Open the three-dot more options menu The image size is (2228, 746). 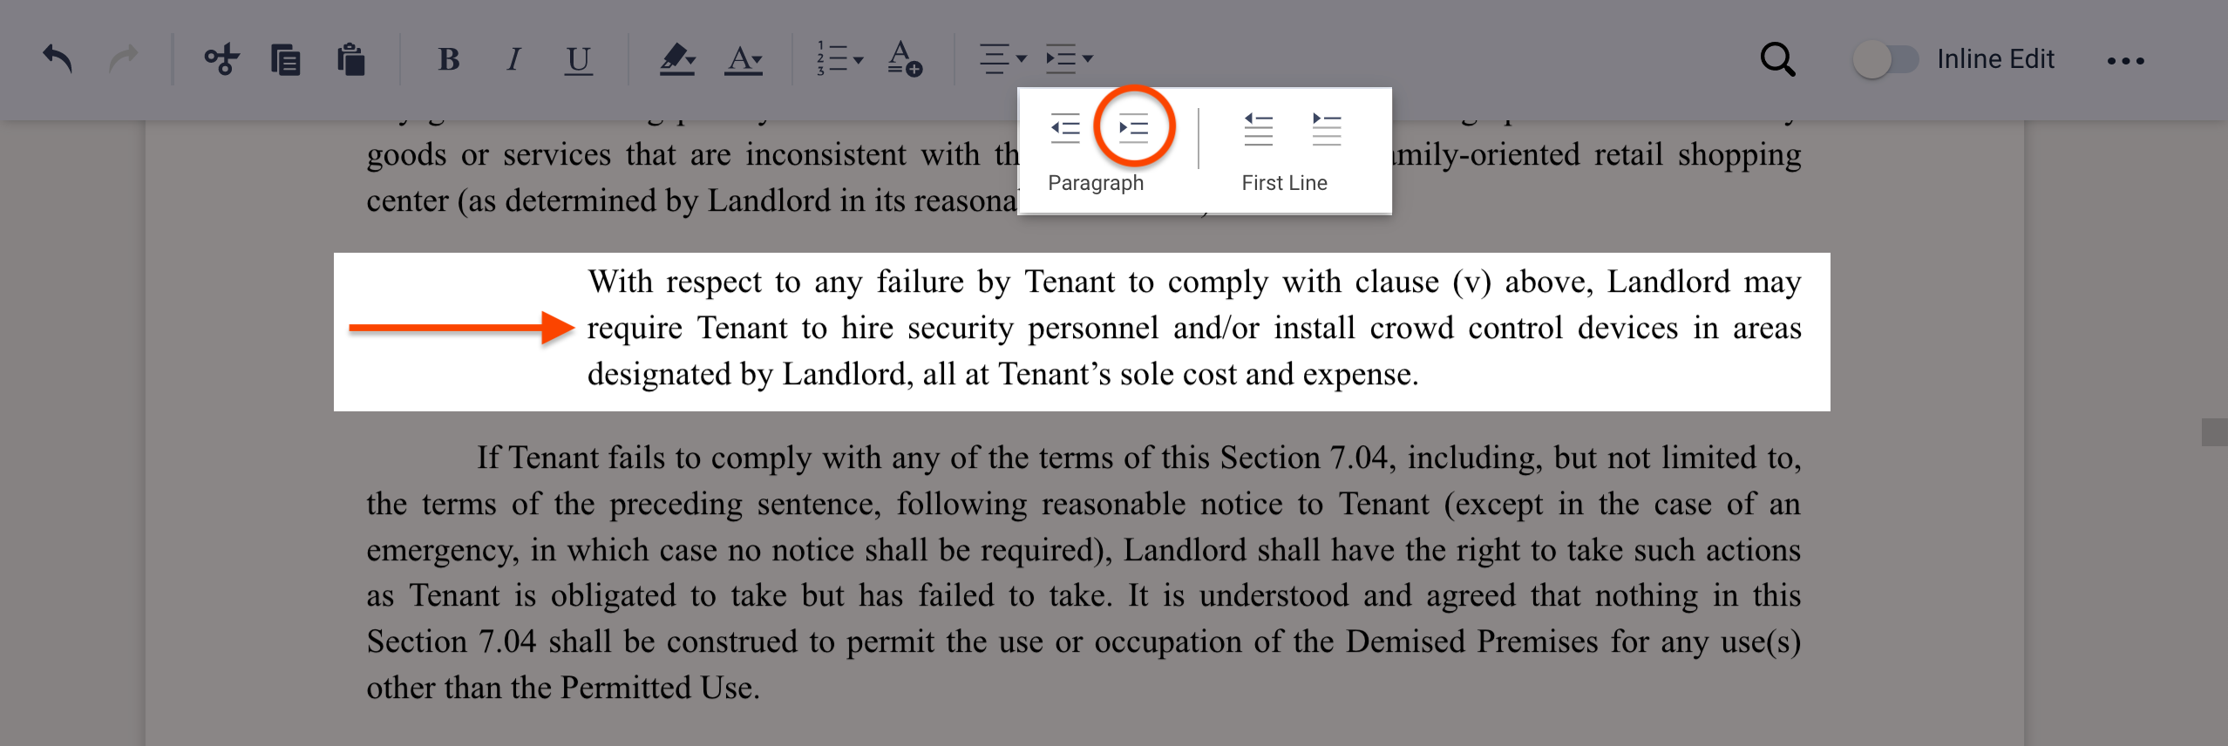[2125, 60]
